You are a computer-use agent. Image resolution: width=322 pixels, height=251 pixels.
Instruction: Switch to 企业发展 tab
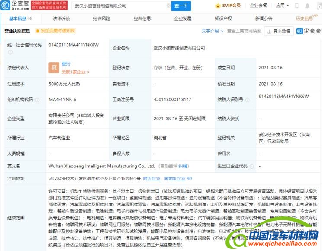(x=183, y=19)
